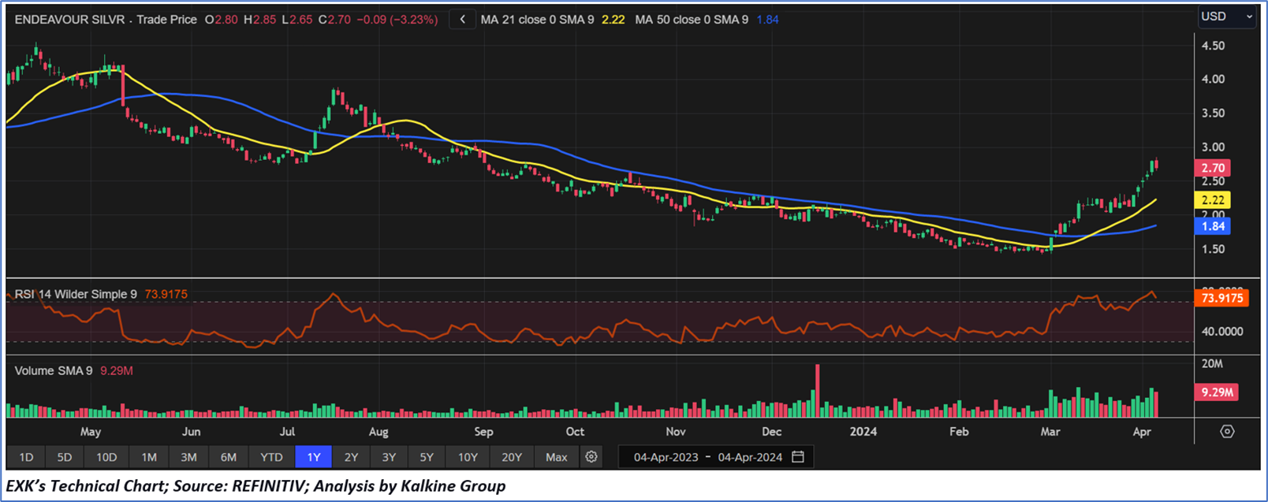Select the 5D time range
Viewport: 1268px width, 502px height.
pyautogui.click(x=65, y=457)
